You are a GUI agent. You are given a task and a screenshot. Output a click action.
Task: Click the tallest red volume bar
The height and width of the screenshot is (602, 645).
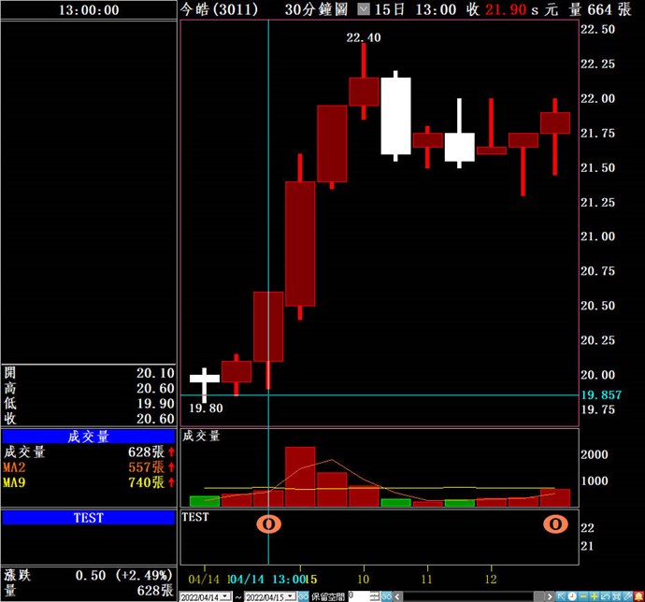(x=300, y=477)
